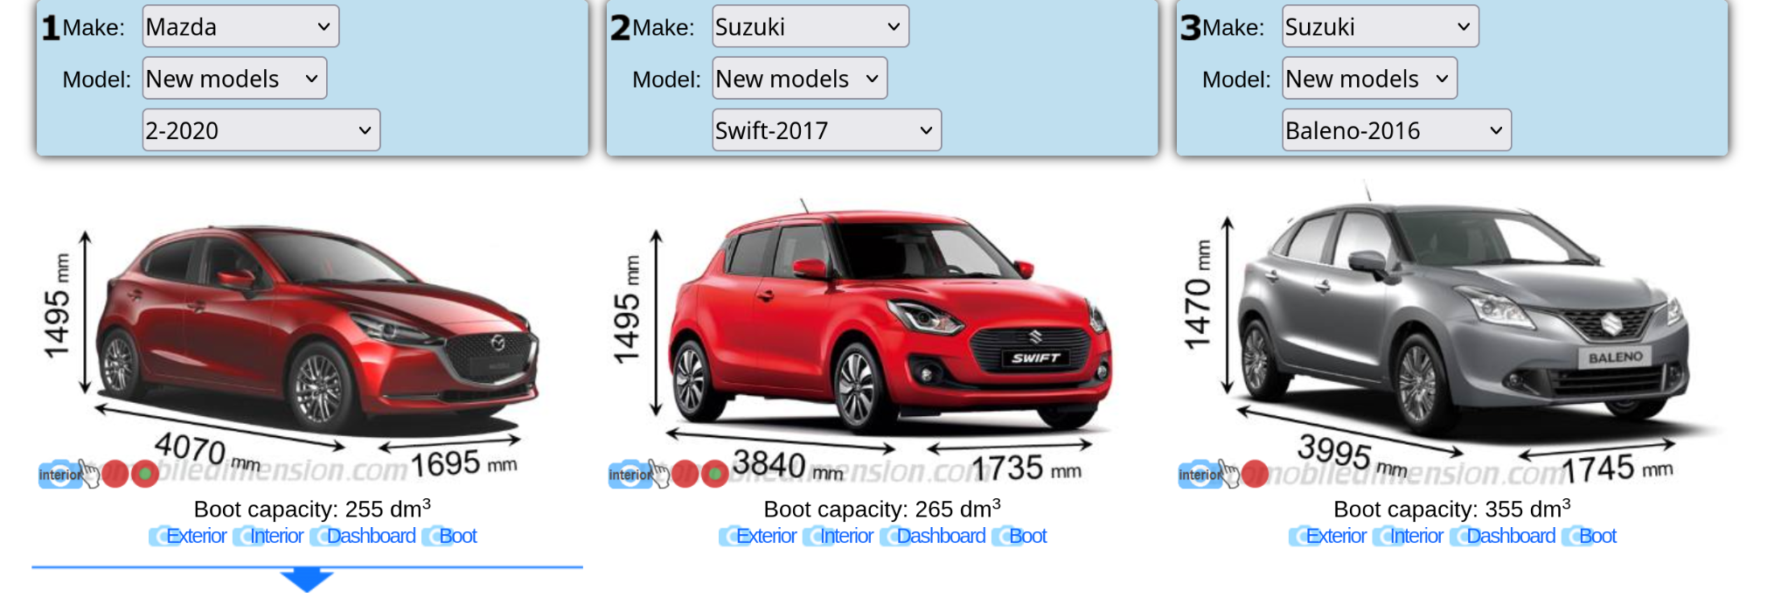Click the silver Suzuki Baleno car image
The height and width of the screenshot is (597, 1767).
click(x=1461, y=315)
